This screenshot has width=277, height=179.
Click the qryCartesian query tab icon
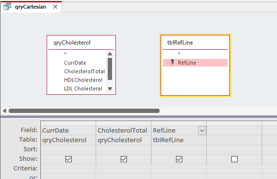click(7, 7)
